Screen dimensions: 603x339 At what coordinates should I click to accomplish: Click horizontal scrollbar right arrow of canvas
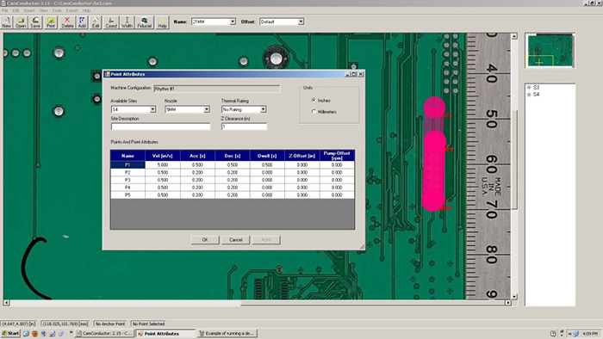(x=507, y=303)
